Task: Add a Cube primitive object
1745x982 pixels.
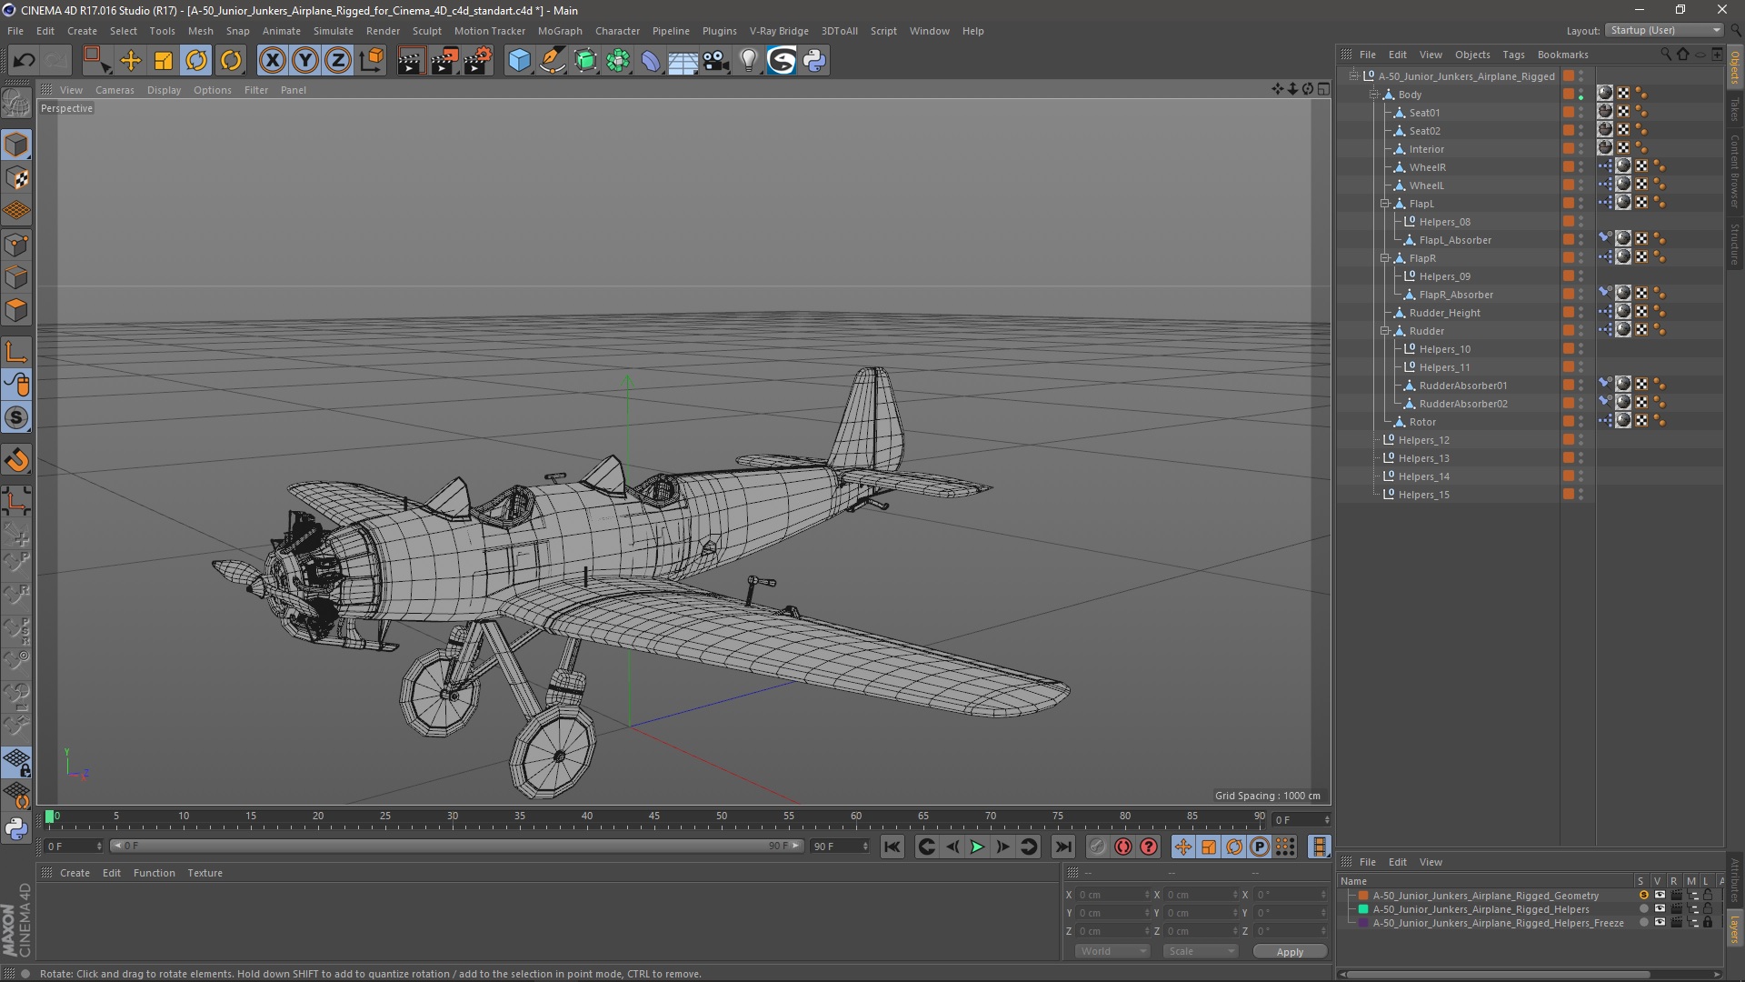Action: (519, 61)
